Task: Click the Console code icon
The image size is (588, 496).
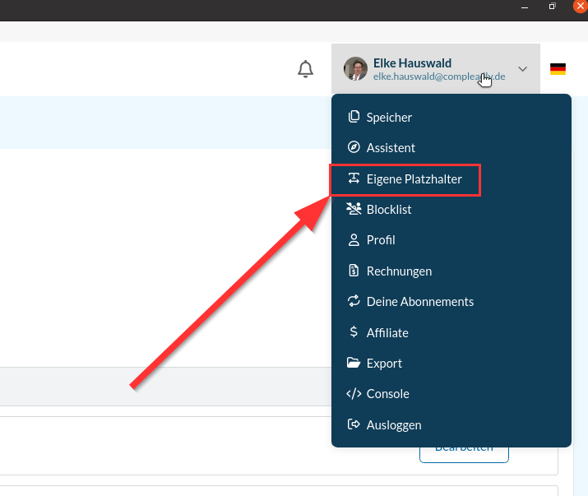Action: 354,394
